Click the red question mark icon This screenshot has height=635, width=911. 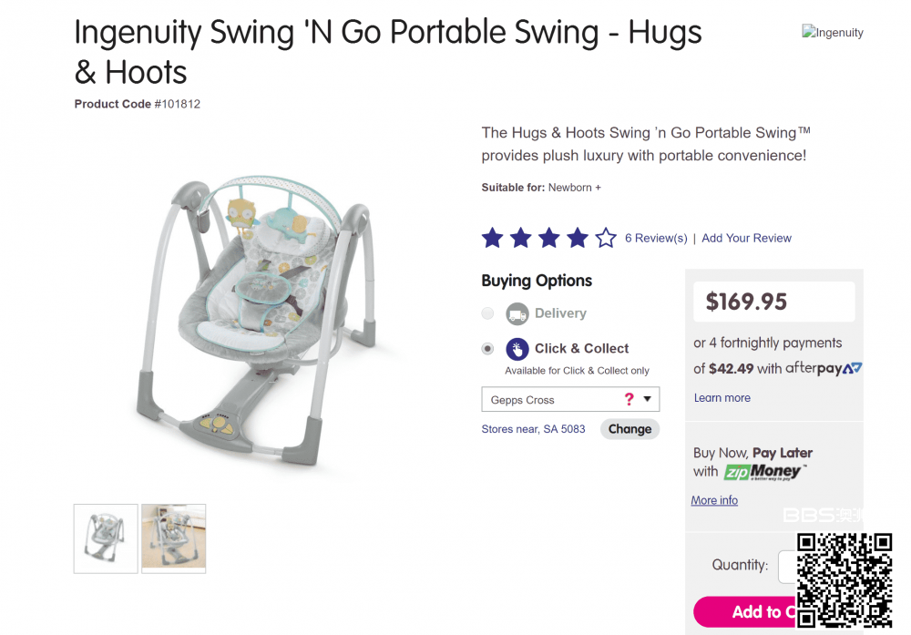coord(629,399)
